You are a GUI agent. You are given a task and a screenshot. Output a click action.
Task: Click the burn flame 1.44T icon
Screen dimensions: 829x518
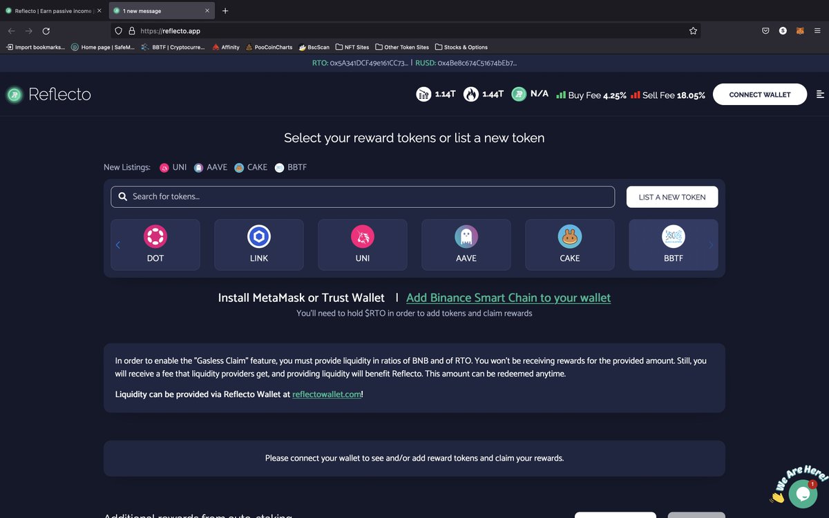click(471, 95)
